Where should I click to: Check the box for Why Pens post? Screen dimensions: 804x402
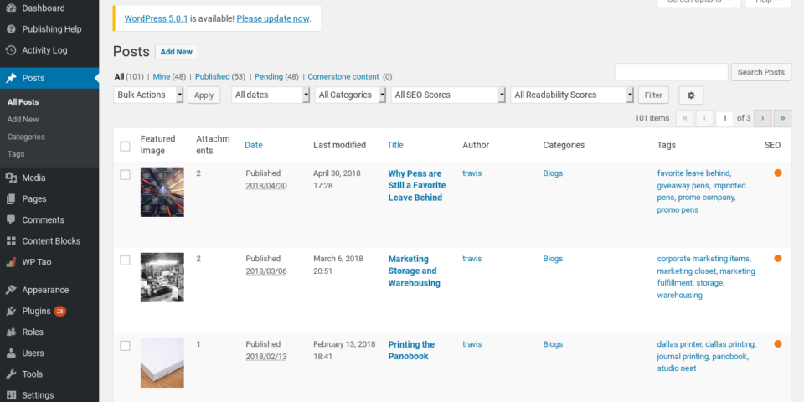pos(125,174)
